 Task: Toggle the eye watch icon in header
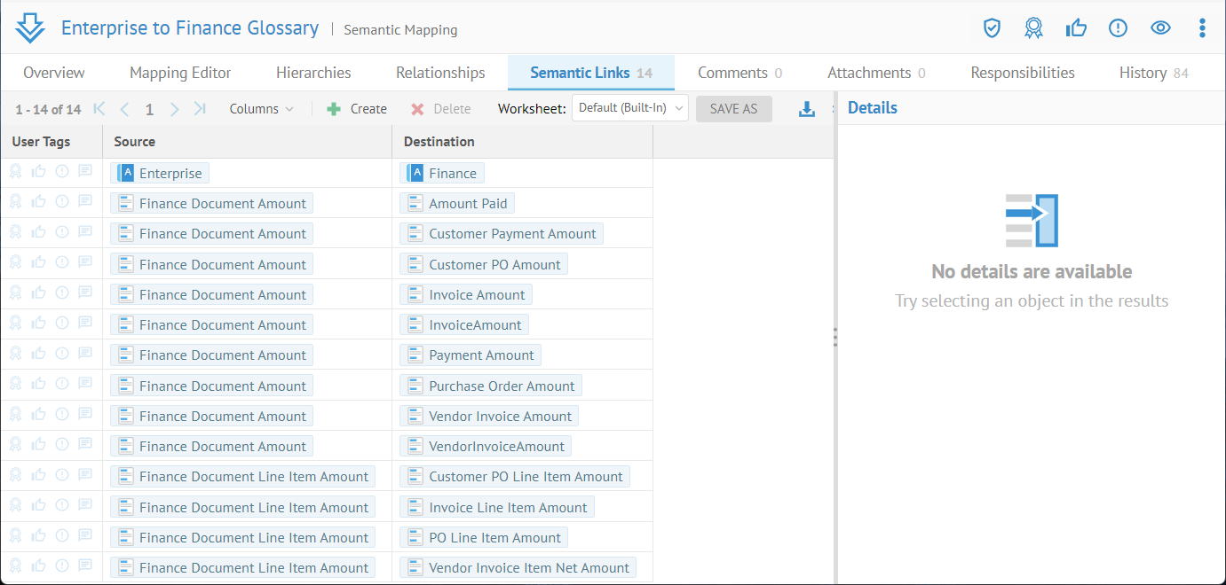(x=1160, y=28)
